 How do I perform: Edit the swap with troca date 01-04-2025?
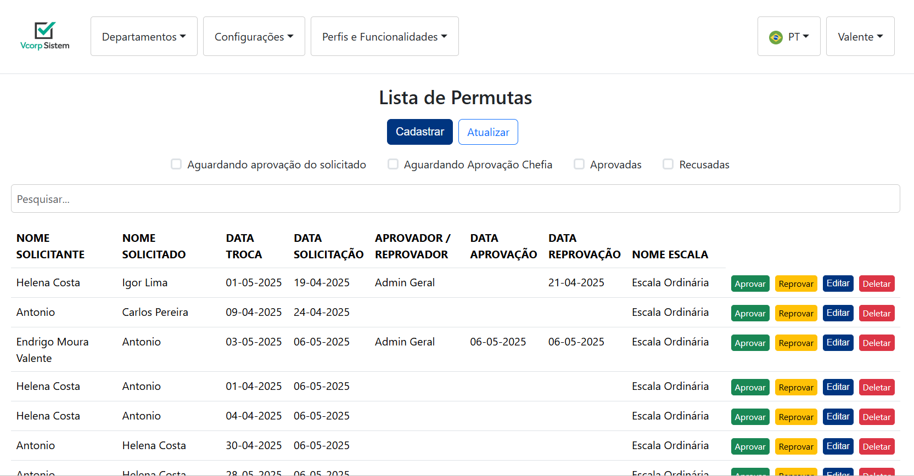(838, 387)
